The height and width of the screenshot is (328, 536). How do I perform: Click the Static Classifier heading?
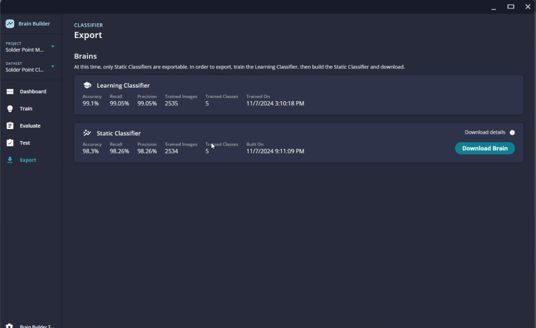[119, 133]
